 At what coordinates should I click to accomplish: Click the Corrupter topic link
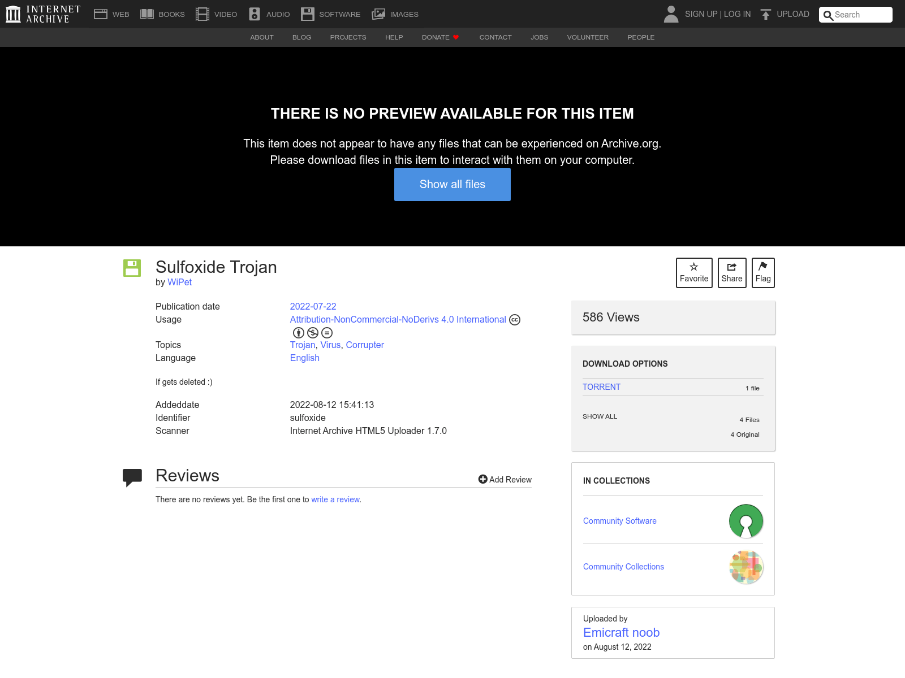tap(365, 345)
